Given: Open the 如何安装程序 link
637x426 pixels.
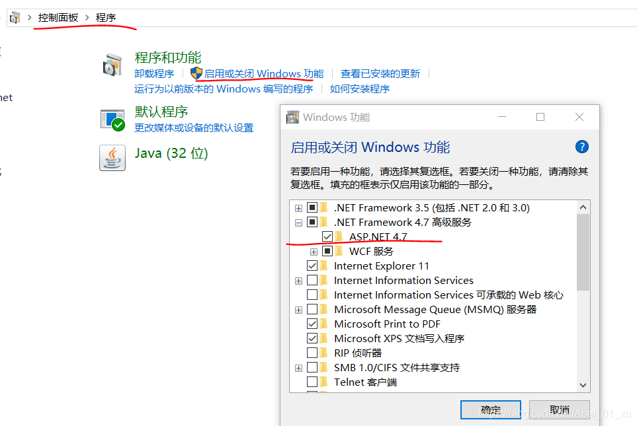Looking at the screenshot, I should (360, 89).
